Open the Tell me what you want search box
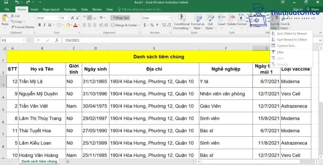 (x=140, y=9)
